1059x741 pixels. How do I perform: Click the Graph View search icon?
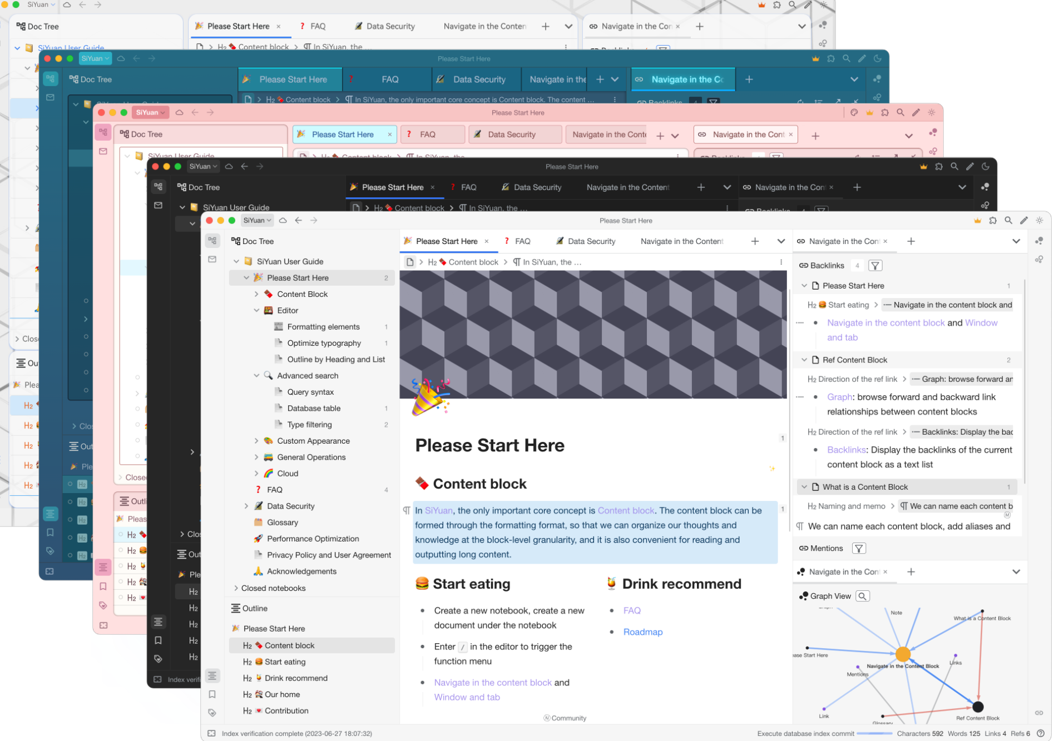point(863,596)
